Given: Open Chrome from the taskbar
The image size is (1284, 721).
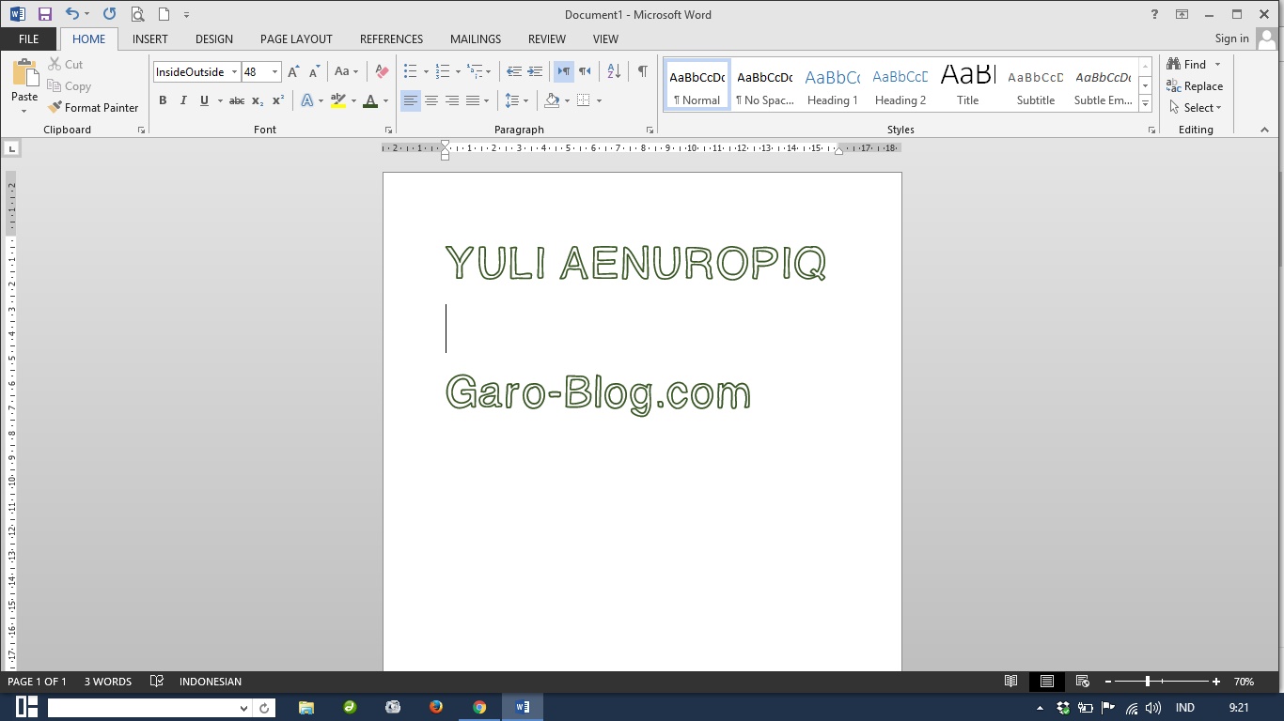Looking at the screenshot, I should [479, 706].
